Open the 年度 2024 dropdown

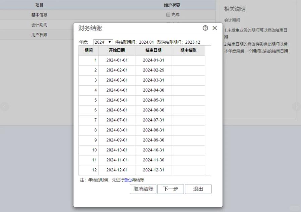pos(103,42)
